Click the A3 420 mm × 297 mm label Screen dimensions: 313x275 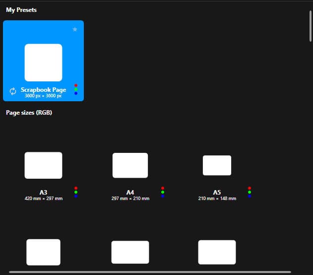click(43, 195)
